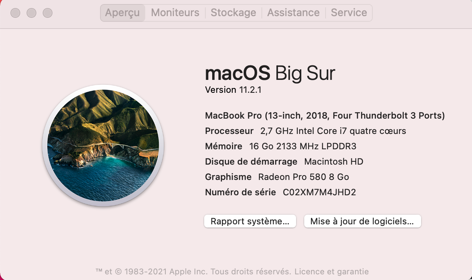Minimize the window with the middle button
472x280 pixels.
pos(31,13)
